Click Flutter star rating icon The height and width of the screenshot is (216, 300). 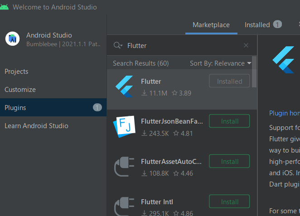174,93
